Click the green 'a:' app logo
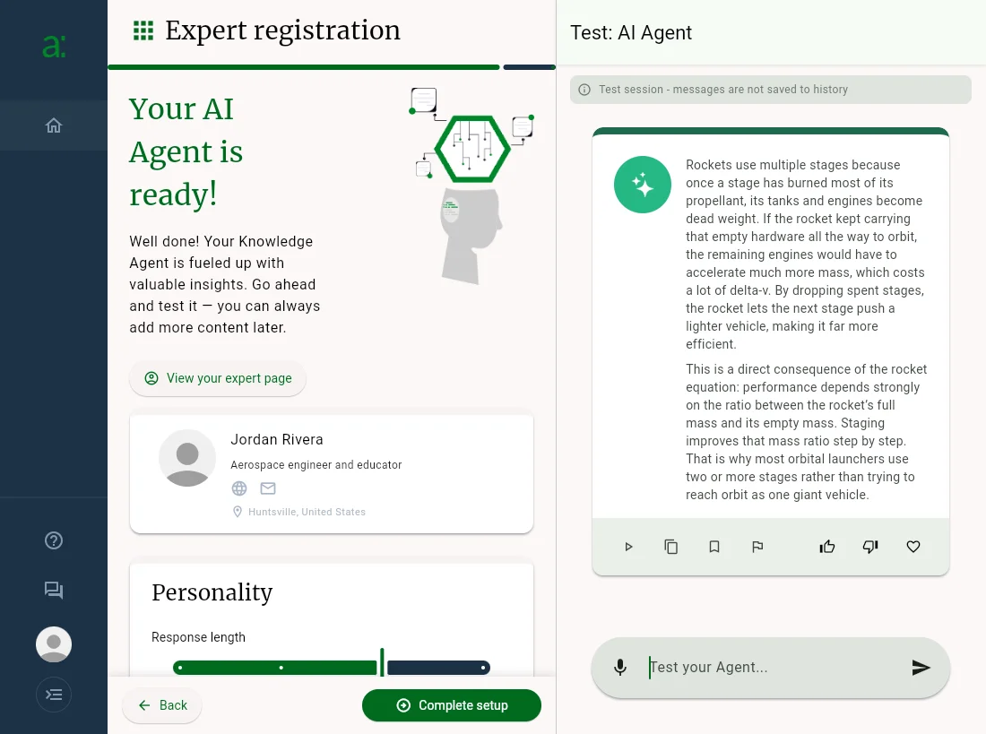This screenshot has height=734, width=986. coord(54,46)
